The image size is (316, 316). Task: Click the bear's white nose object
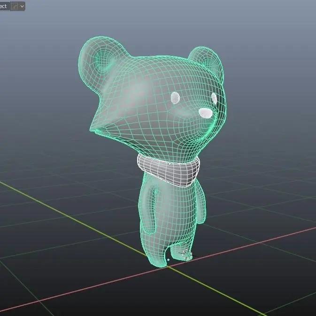pyautogui.click(x=206, y=113)
